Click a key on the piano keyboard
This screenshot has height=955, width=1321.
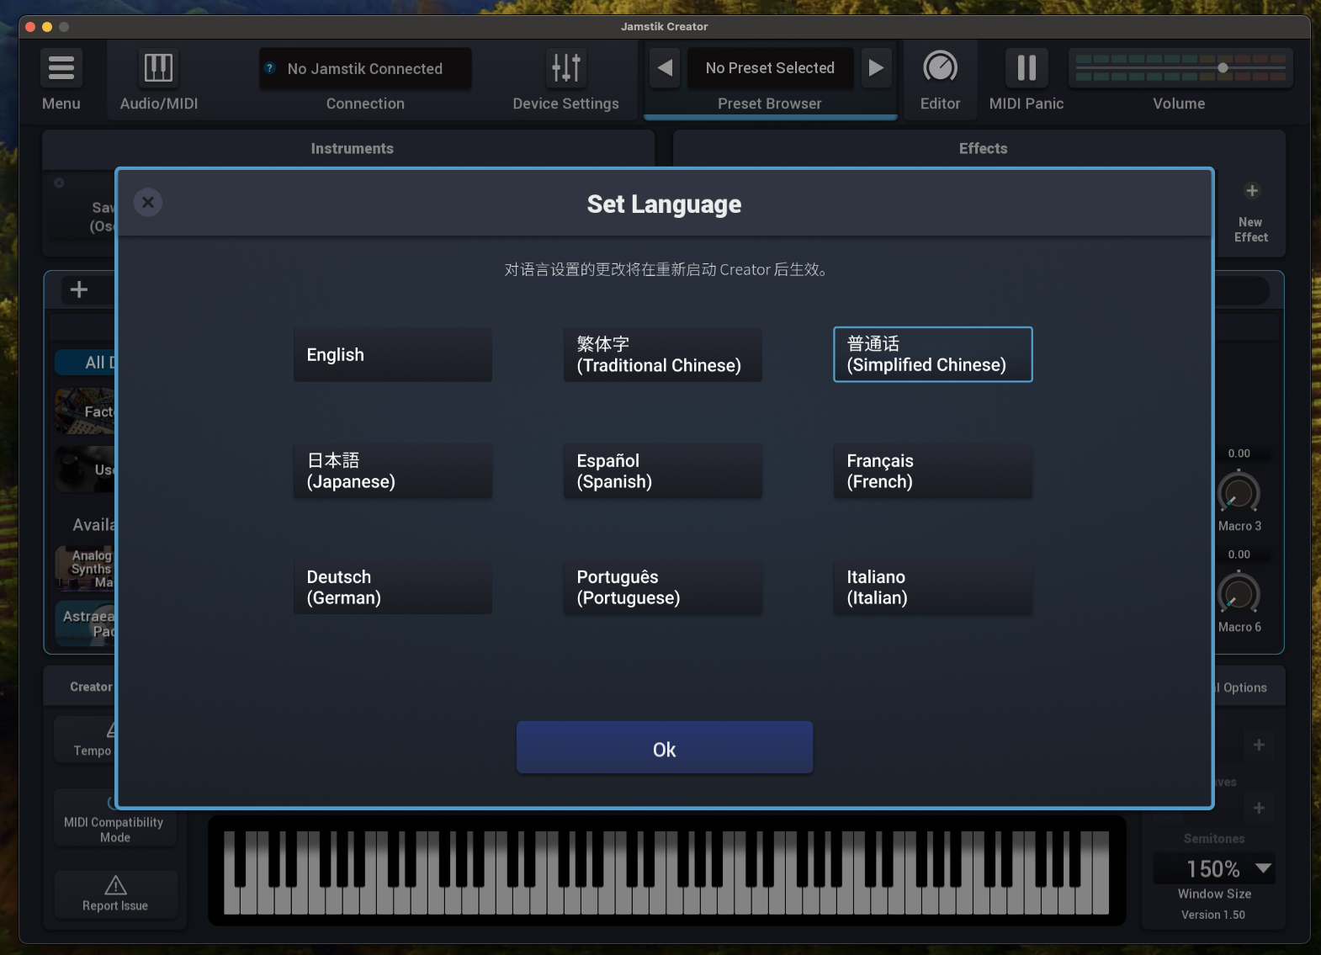[666, 873]
